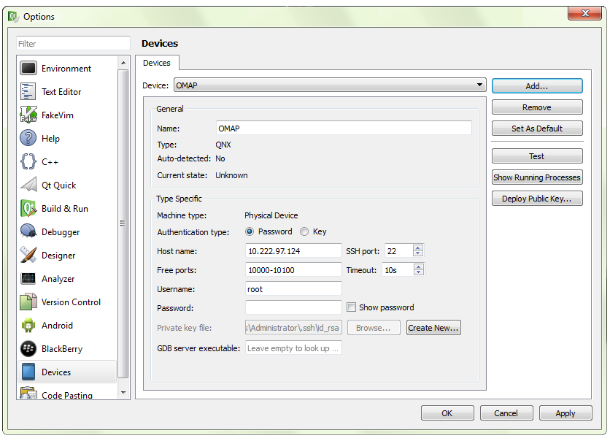The width and height of the screenshot is (610, 441).
Task: Open the BlackBerry settings icon
Action: click(28, 349)
